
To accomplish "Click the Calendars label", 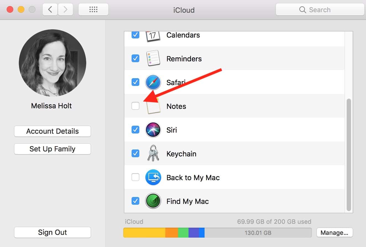I will (x=183, y=35).
